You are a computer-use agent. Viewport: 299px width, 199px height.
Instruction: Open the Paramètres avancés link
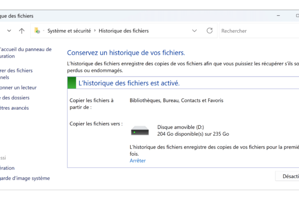[14, 108]
